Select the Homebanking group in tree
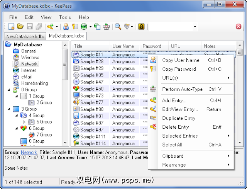Screen dimensions: 247x189 click(x=34, y=83)
